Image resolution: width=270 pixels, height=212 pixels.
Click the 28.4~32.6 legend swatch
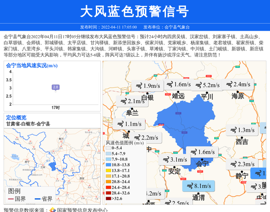pyautogui.click(x=108, y=193)
